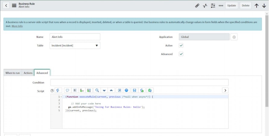Click the Application info icon
The image size is (269, 136).
pos(234,37)
